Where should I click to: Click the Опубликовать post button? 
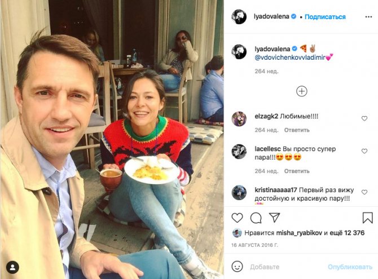click(350, 267)
